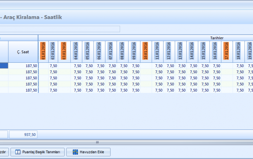Focus the text field below the title
The image size is (253, 159).
click(x=60, y=29)
